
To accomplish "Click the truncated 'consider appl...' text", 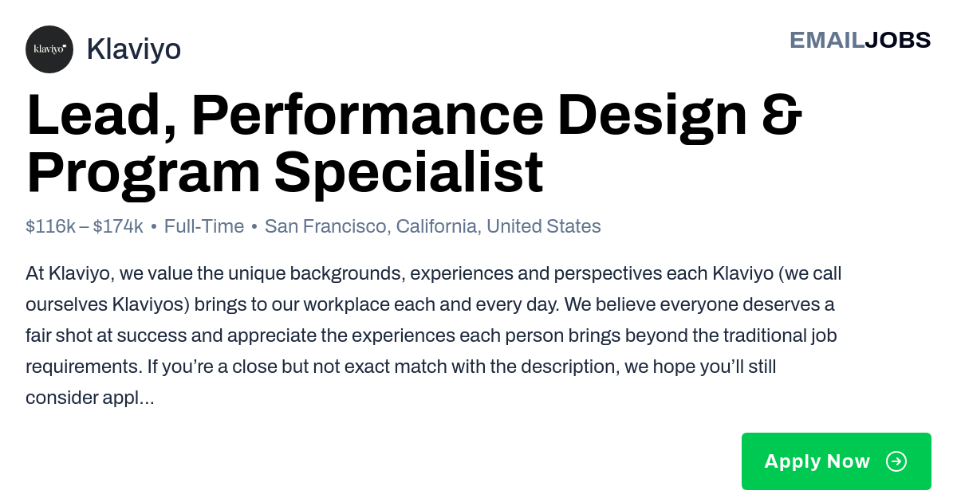I will click(90, 398).
